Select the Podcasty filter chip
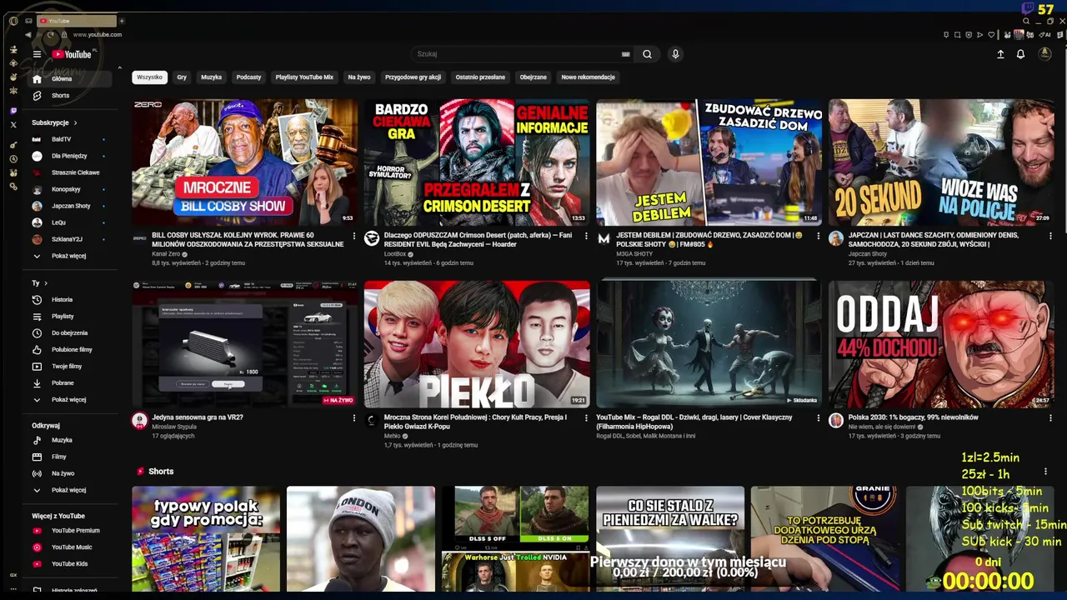Screen dimensions: 1067x600 [x=248, y=77]
